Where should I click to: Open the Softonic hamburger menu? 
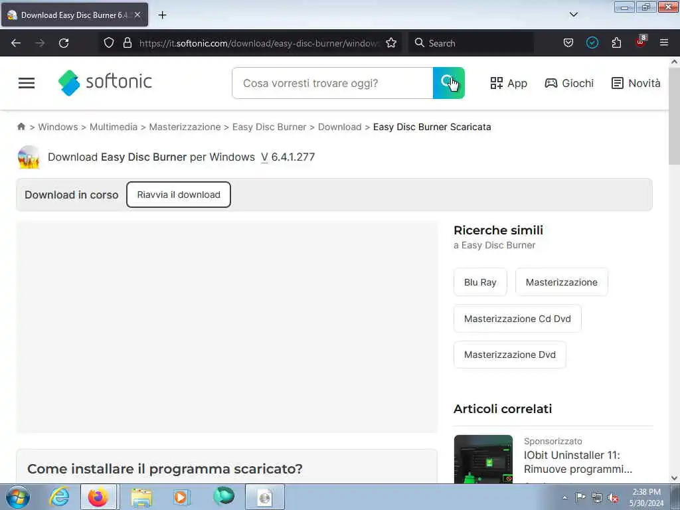(x=27, y=83)
